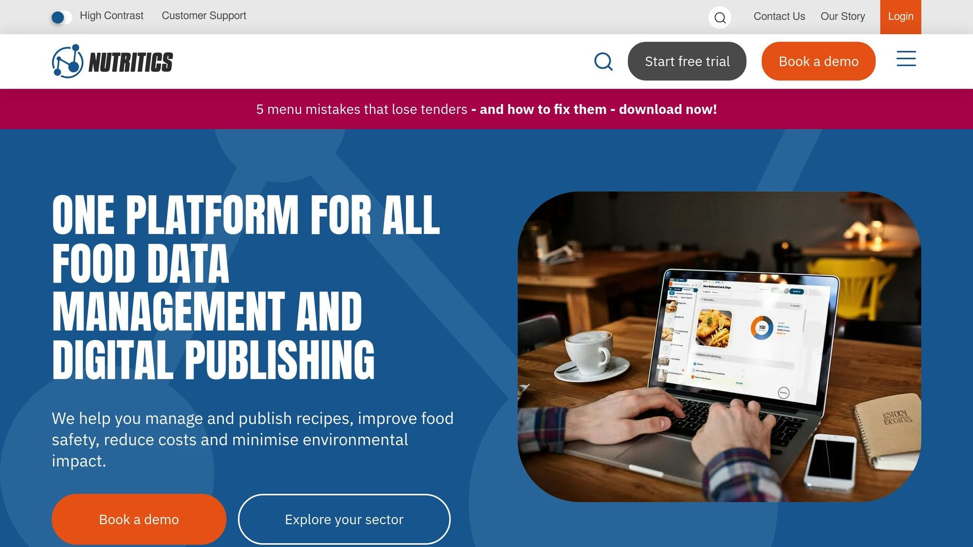This screenshot has width=973, height=547.
Task: Click the orange Login button
Action: [900, 17]
